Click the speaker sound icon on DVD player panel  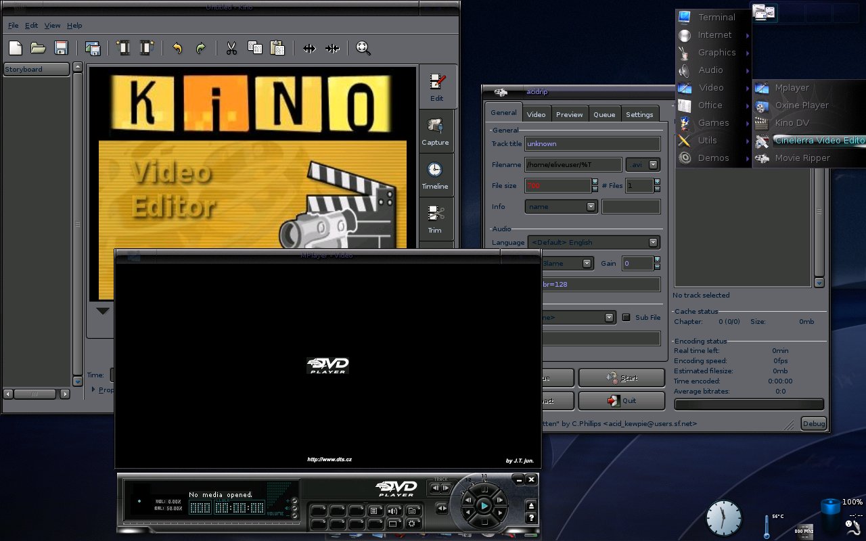(x=394, y=511)
